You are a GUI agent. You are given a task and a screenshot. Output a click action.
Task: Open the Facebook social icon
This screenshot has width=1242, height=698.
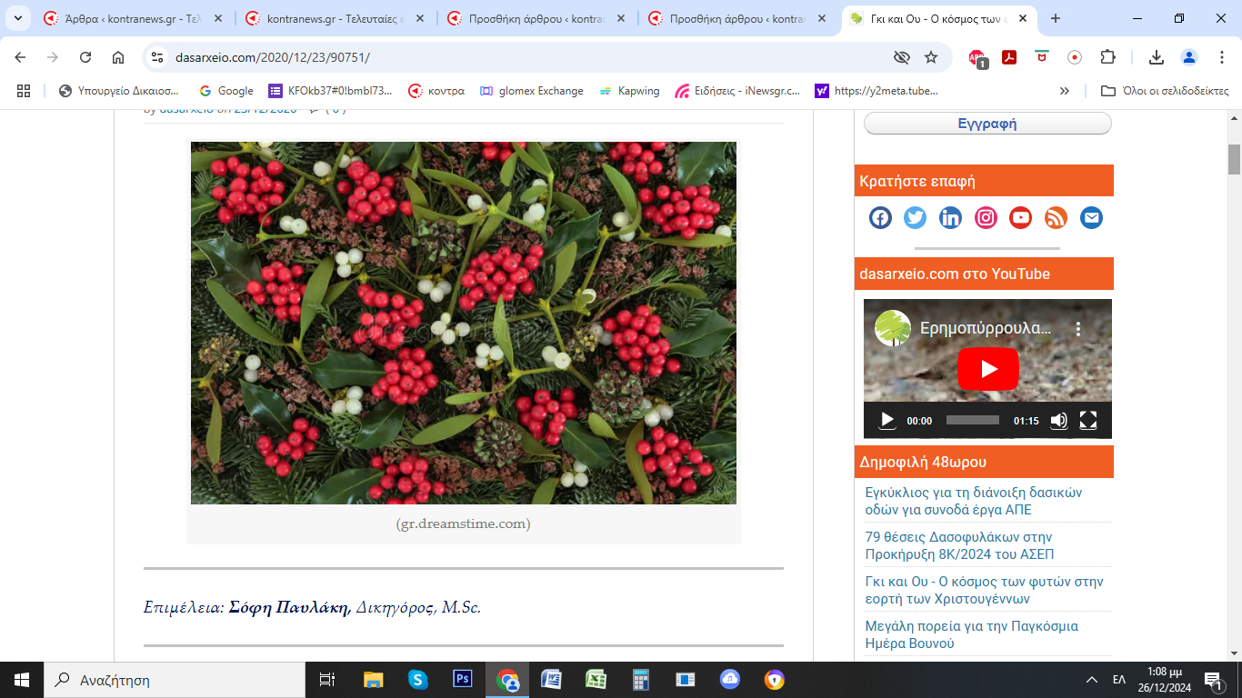click(880, 218)
